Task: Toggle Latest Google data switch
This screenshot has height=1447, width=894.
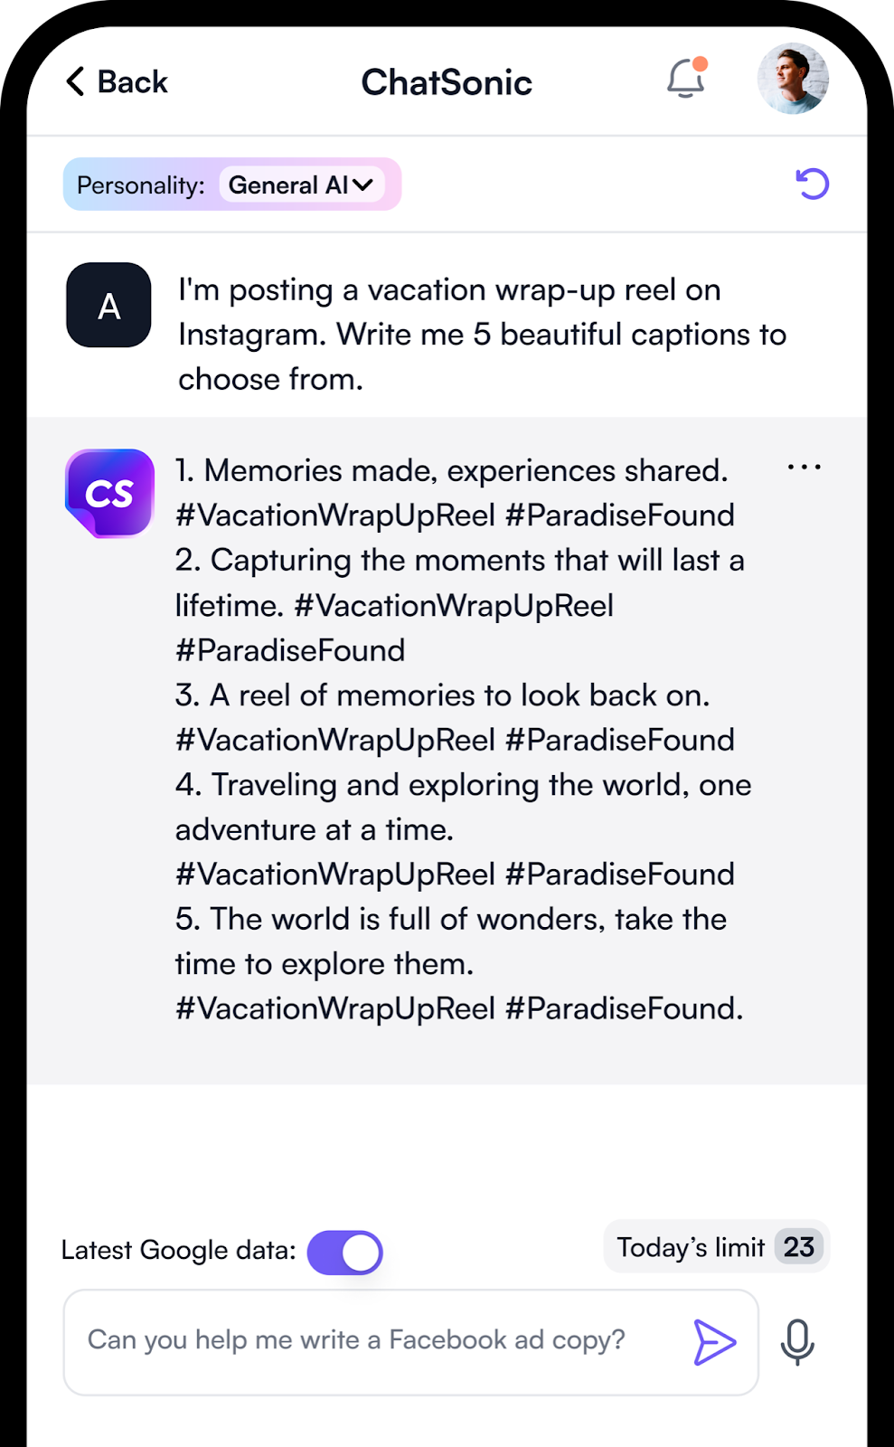Action: [x=345, y=1253]
